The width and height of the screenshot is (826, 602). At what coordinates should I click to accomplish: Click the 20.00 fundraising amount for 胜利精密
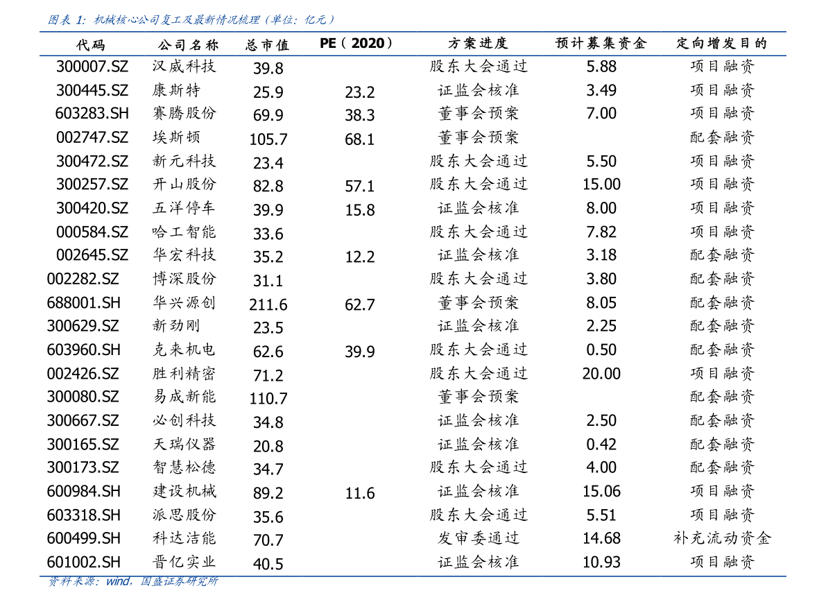point(601,373)
